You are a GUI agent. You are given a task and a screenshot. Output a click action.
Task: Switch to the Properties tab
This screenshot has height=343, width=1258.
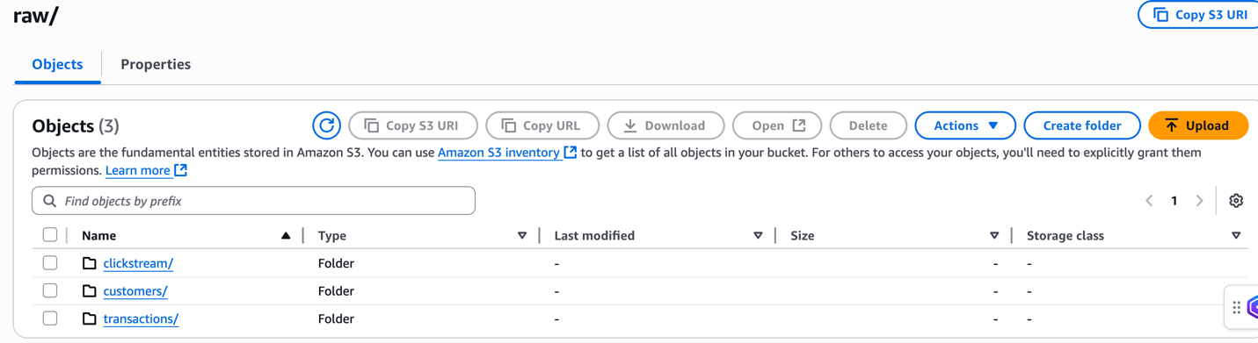156,64
